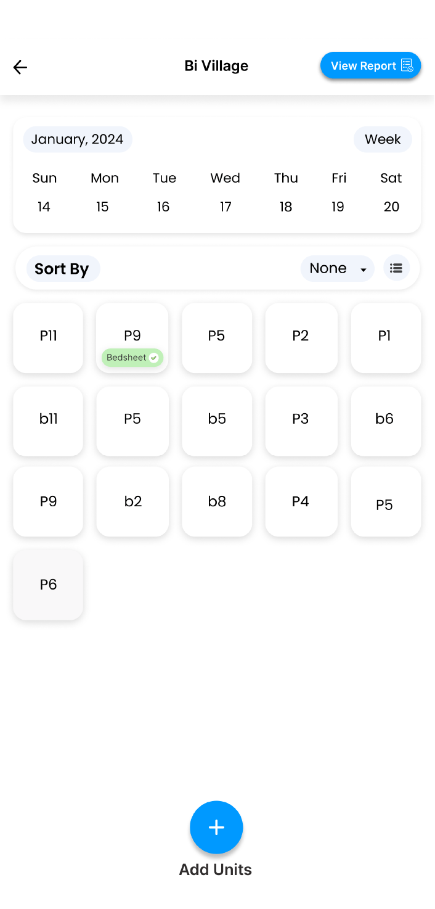
Task: Select unit b8 tile
Action: click(x=217, y=501)
